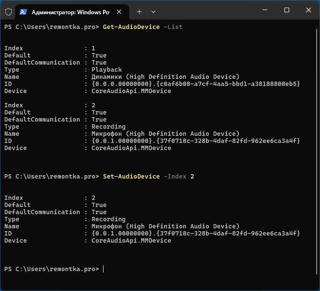
Task: Click the last Микрофон device name line
Action: coord(165,226)
